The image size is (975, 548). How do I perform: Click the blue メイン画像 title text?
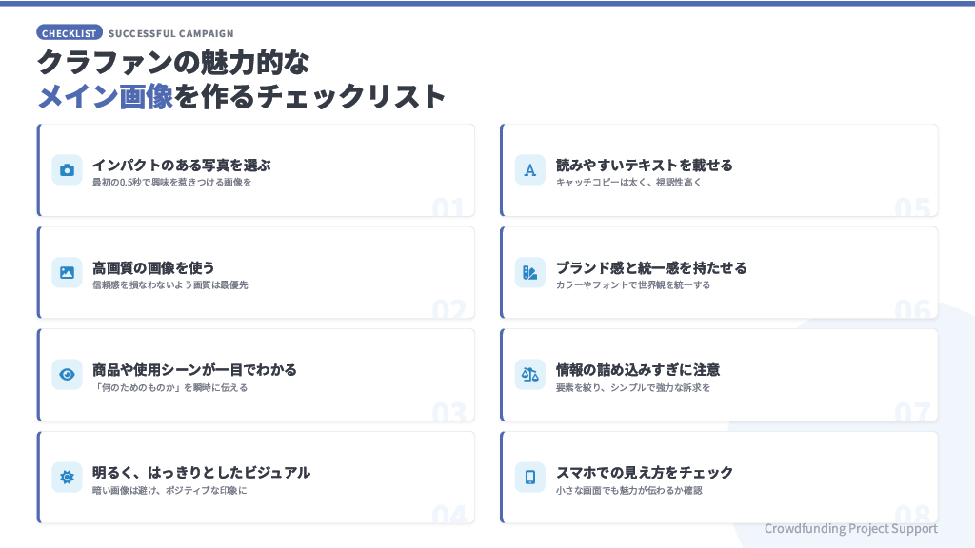tap(105, 96)
